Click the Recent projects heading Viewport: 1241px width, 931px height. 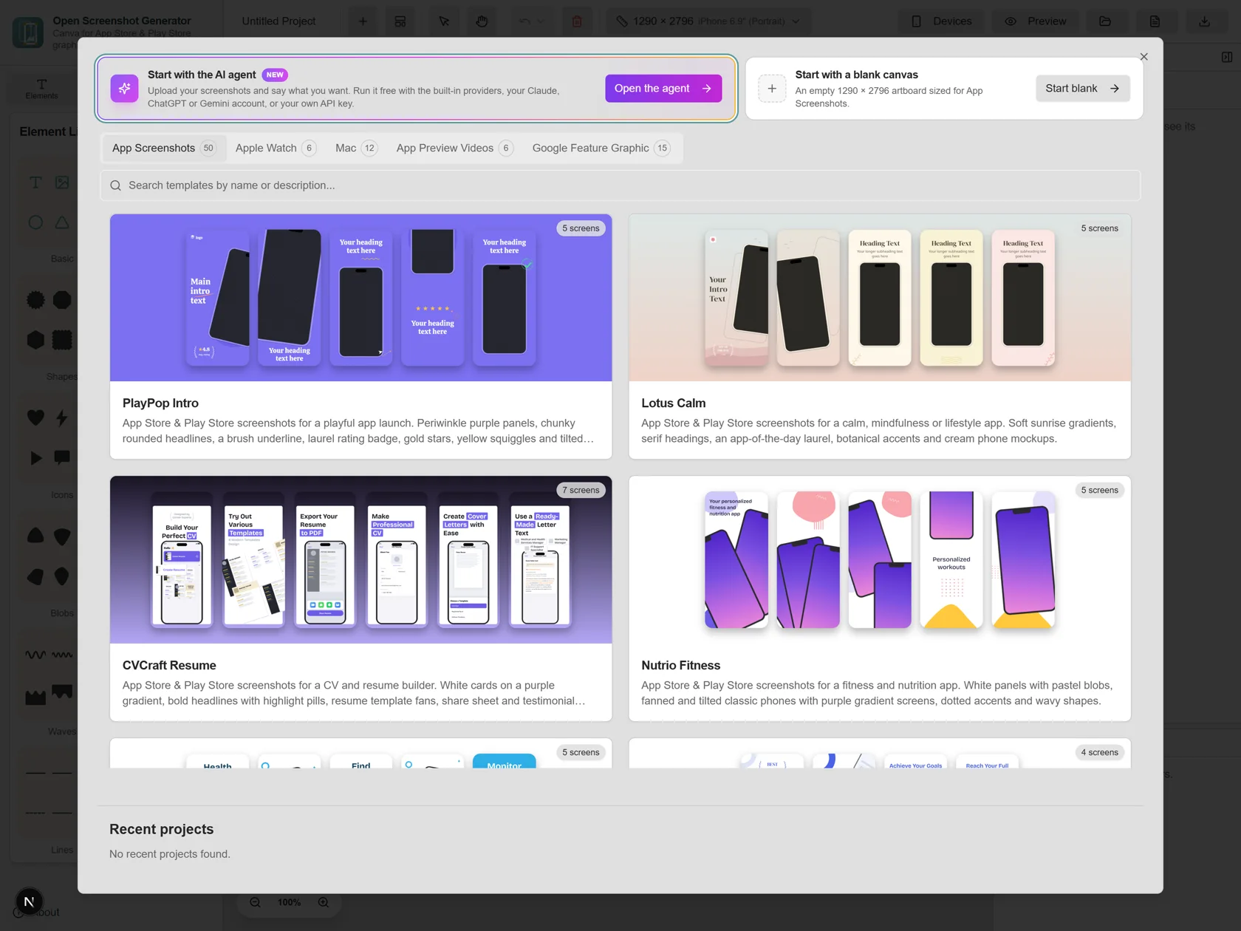(x=161, y=830)
